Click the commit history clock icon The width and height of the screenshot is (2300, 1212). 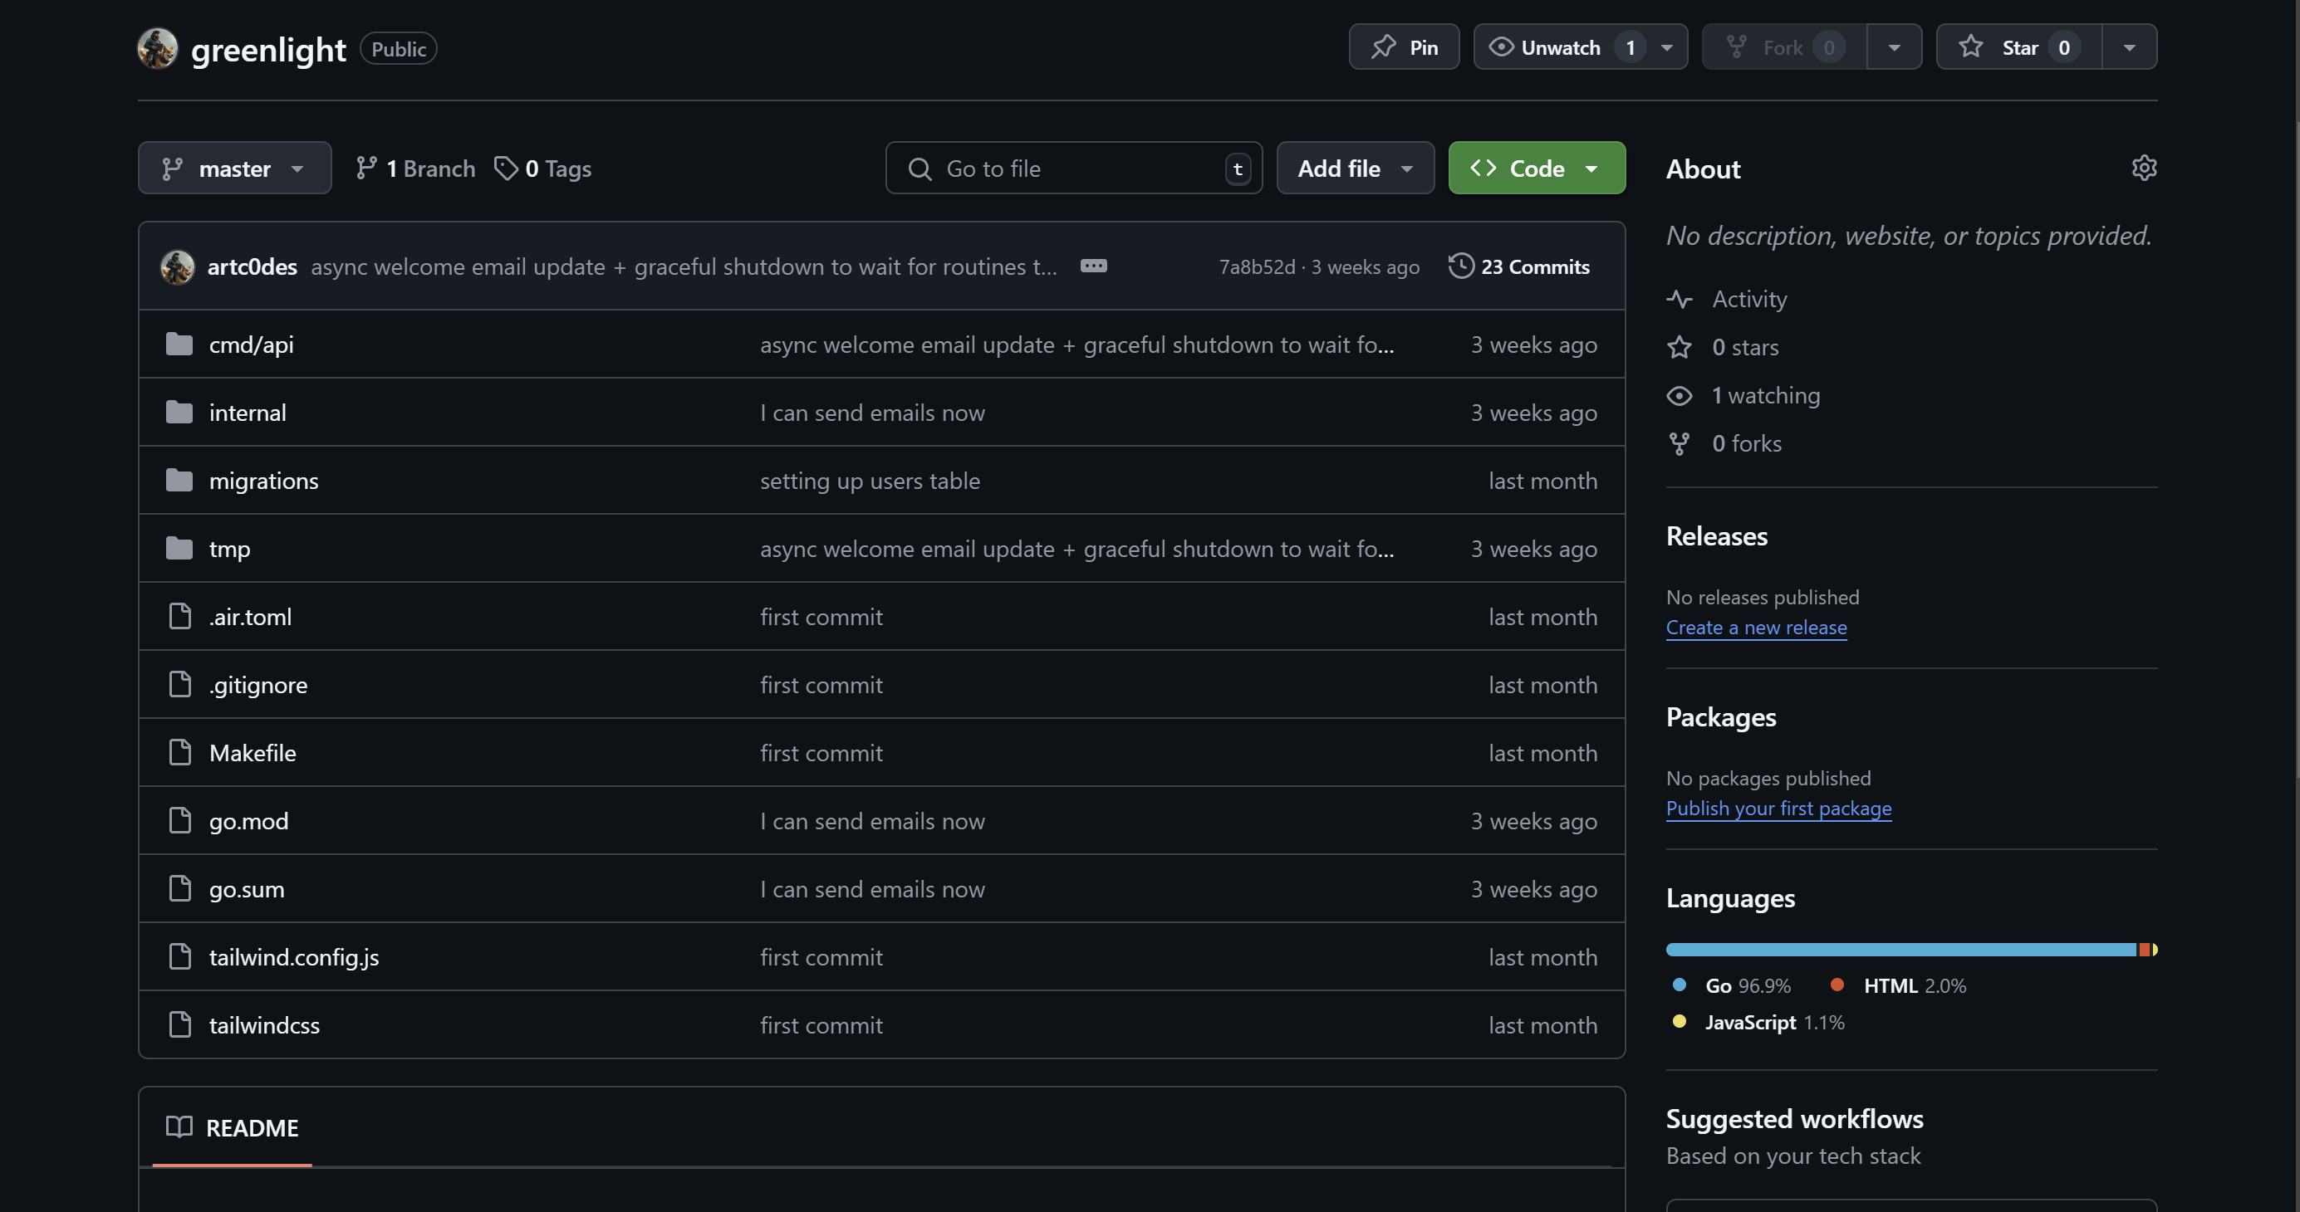pyautogui.click(x=1459, y=266)
